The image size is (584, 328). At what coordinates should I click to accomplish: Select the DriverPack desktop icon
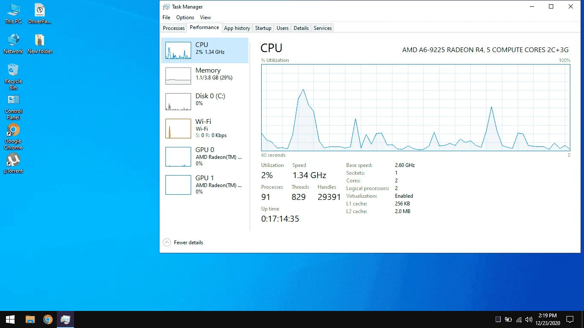pos(40,14)
